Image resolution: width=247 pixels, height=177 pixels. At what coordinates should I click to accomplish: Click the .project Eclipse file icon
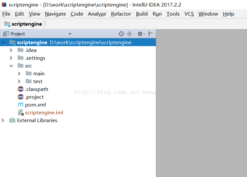pyautogui.click(x=21, y=97)
